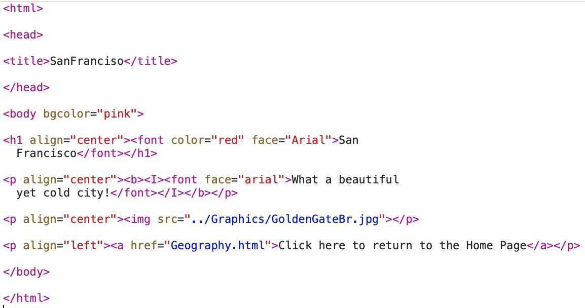Click the SanFranciso title text
Screen dimensions: 585x308
click(x=87, y=61)
